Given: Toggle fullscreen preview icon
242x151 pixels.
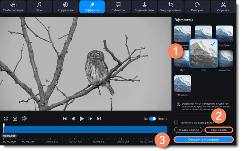Looking at the screenshot, I should tap(6, 119).
